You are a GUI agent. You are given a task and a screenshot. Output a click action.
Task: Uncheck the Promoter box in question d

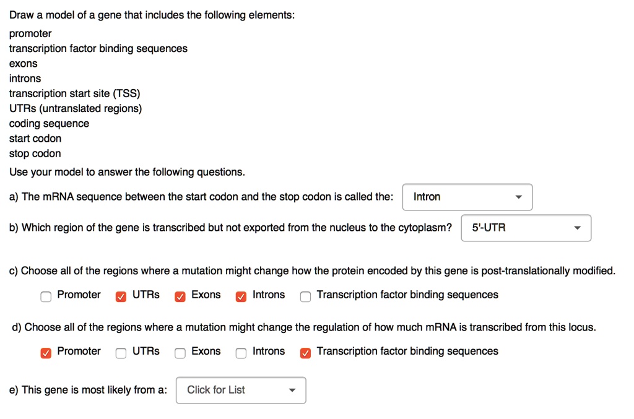[46, 353]
